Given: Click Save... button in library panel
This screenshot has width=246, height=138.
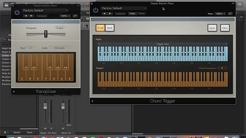Looking at the screenshot, I should tap(31, 133).
